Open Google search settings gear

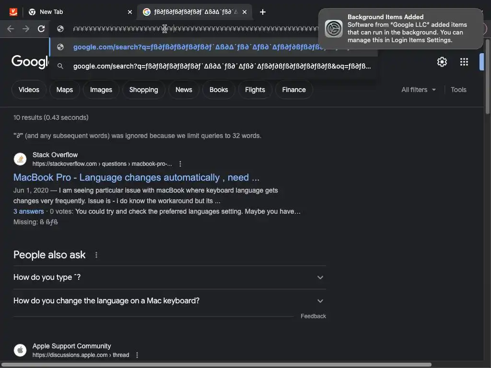442,62
